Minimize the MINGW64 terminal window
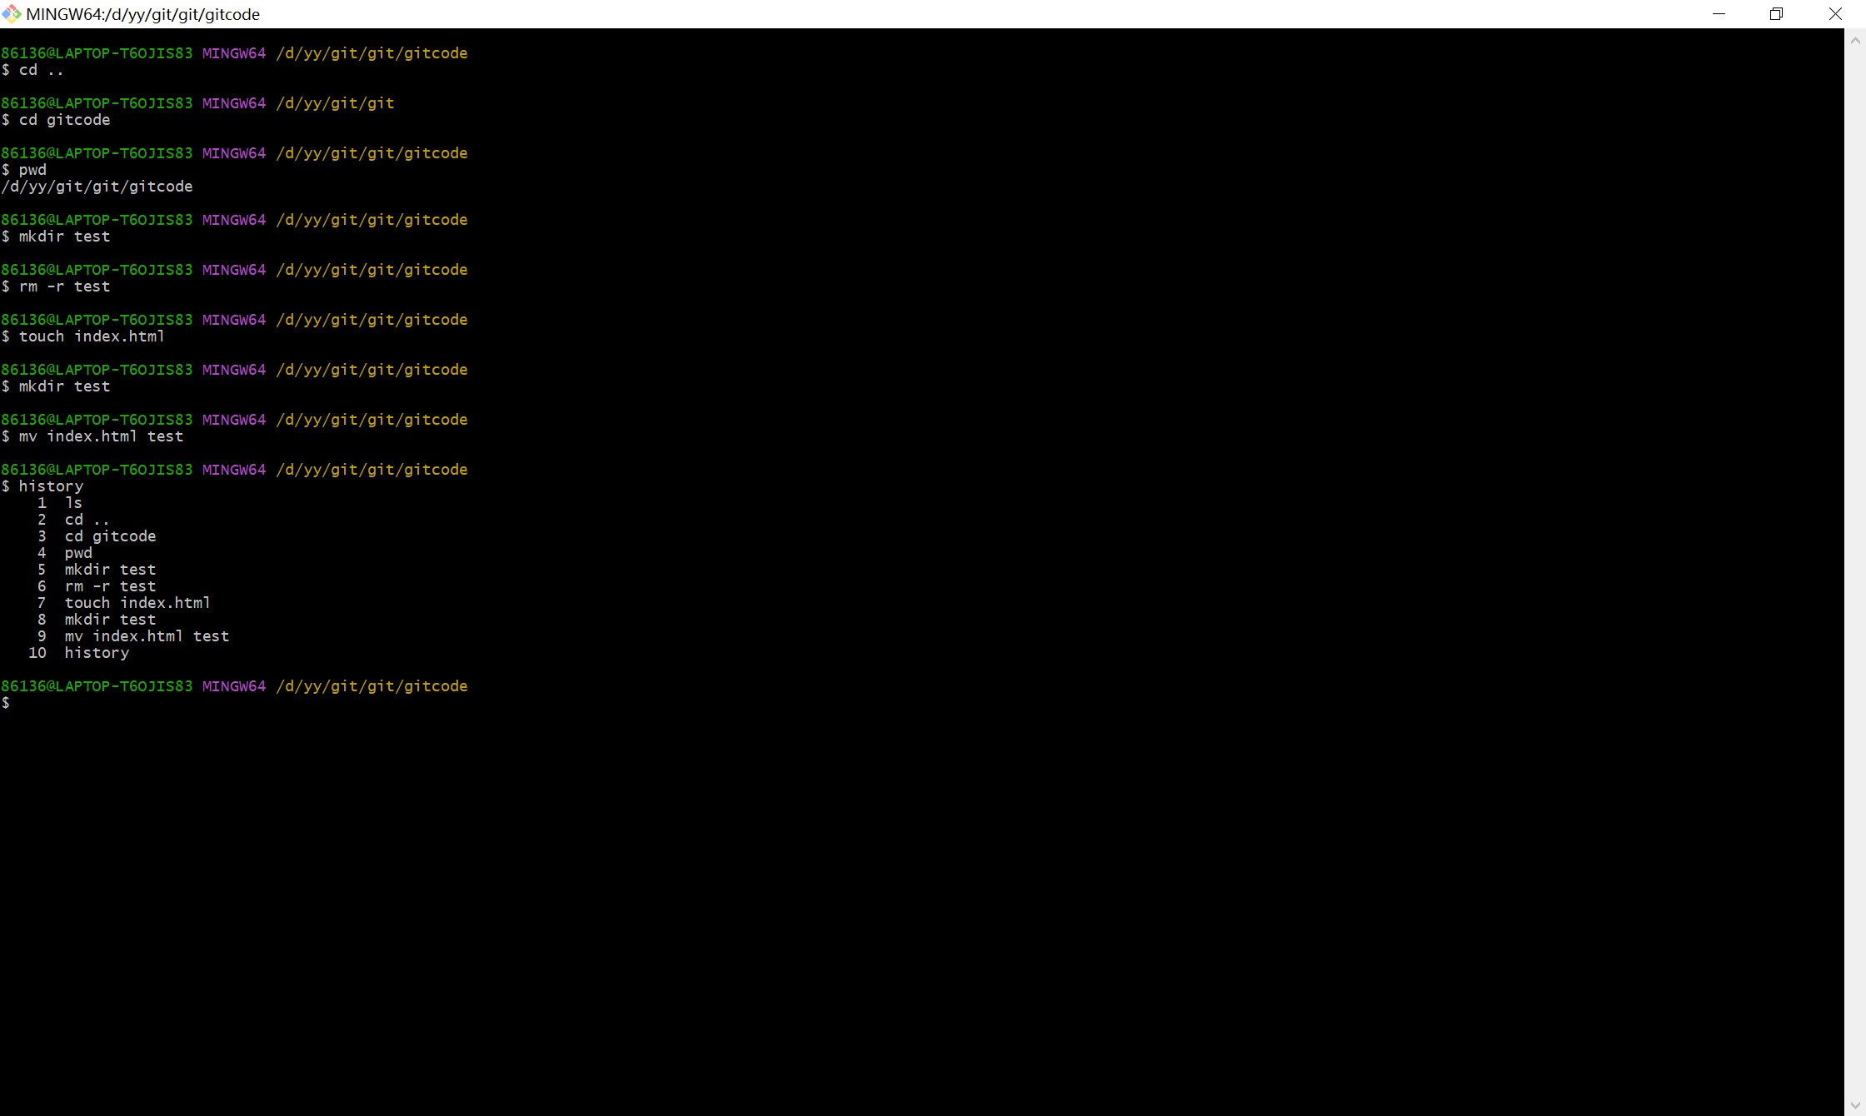Screen dimensions: 1866x1116 (1719, 14)
